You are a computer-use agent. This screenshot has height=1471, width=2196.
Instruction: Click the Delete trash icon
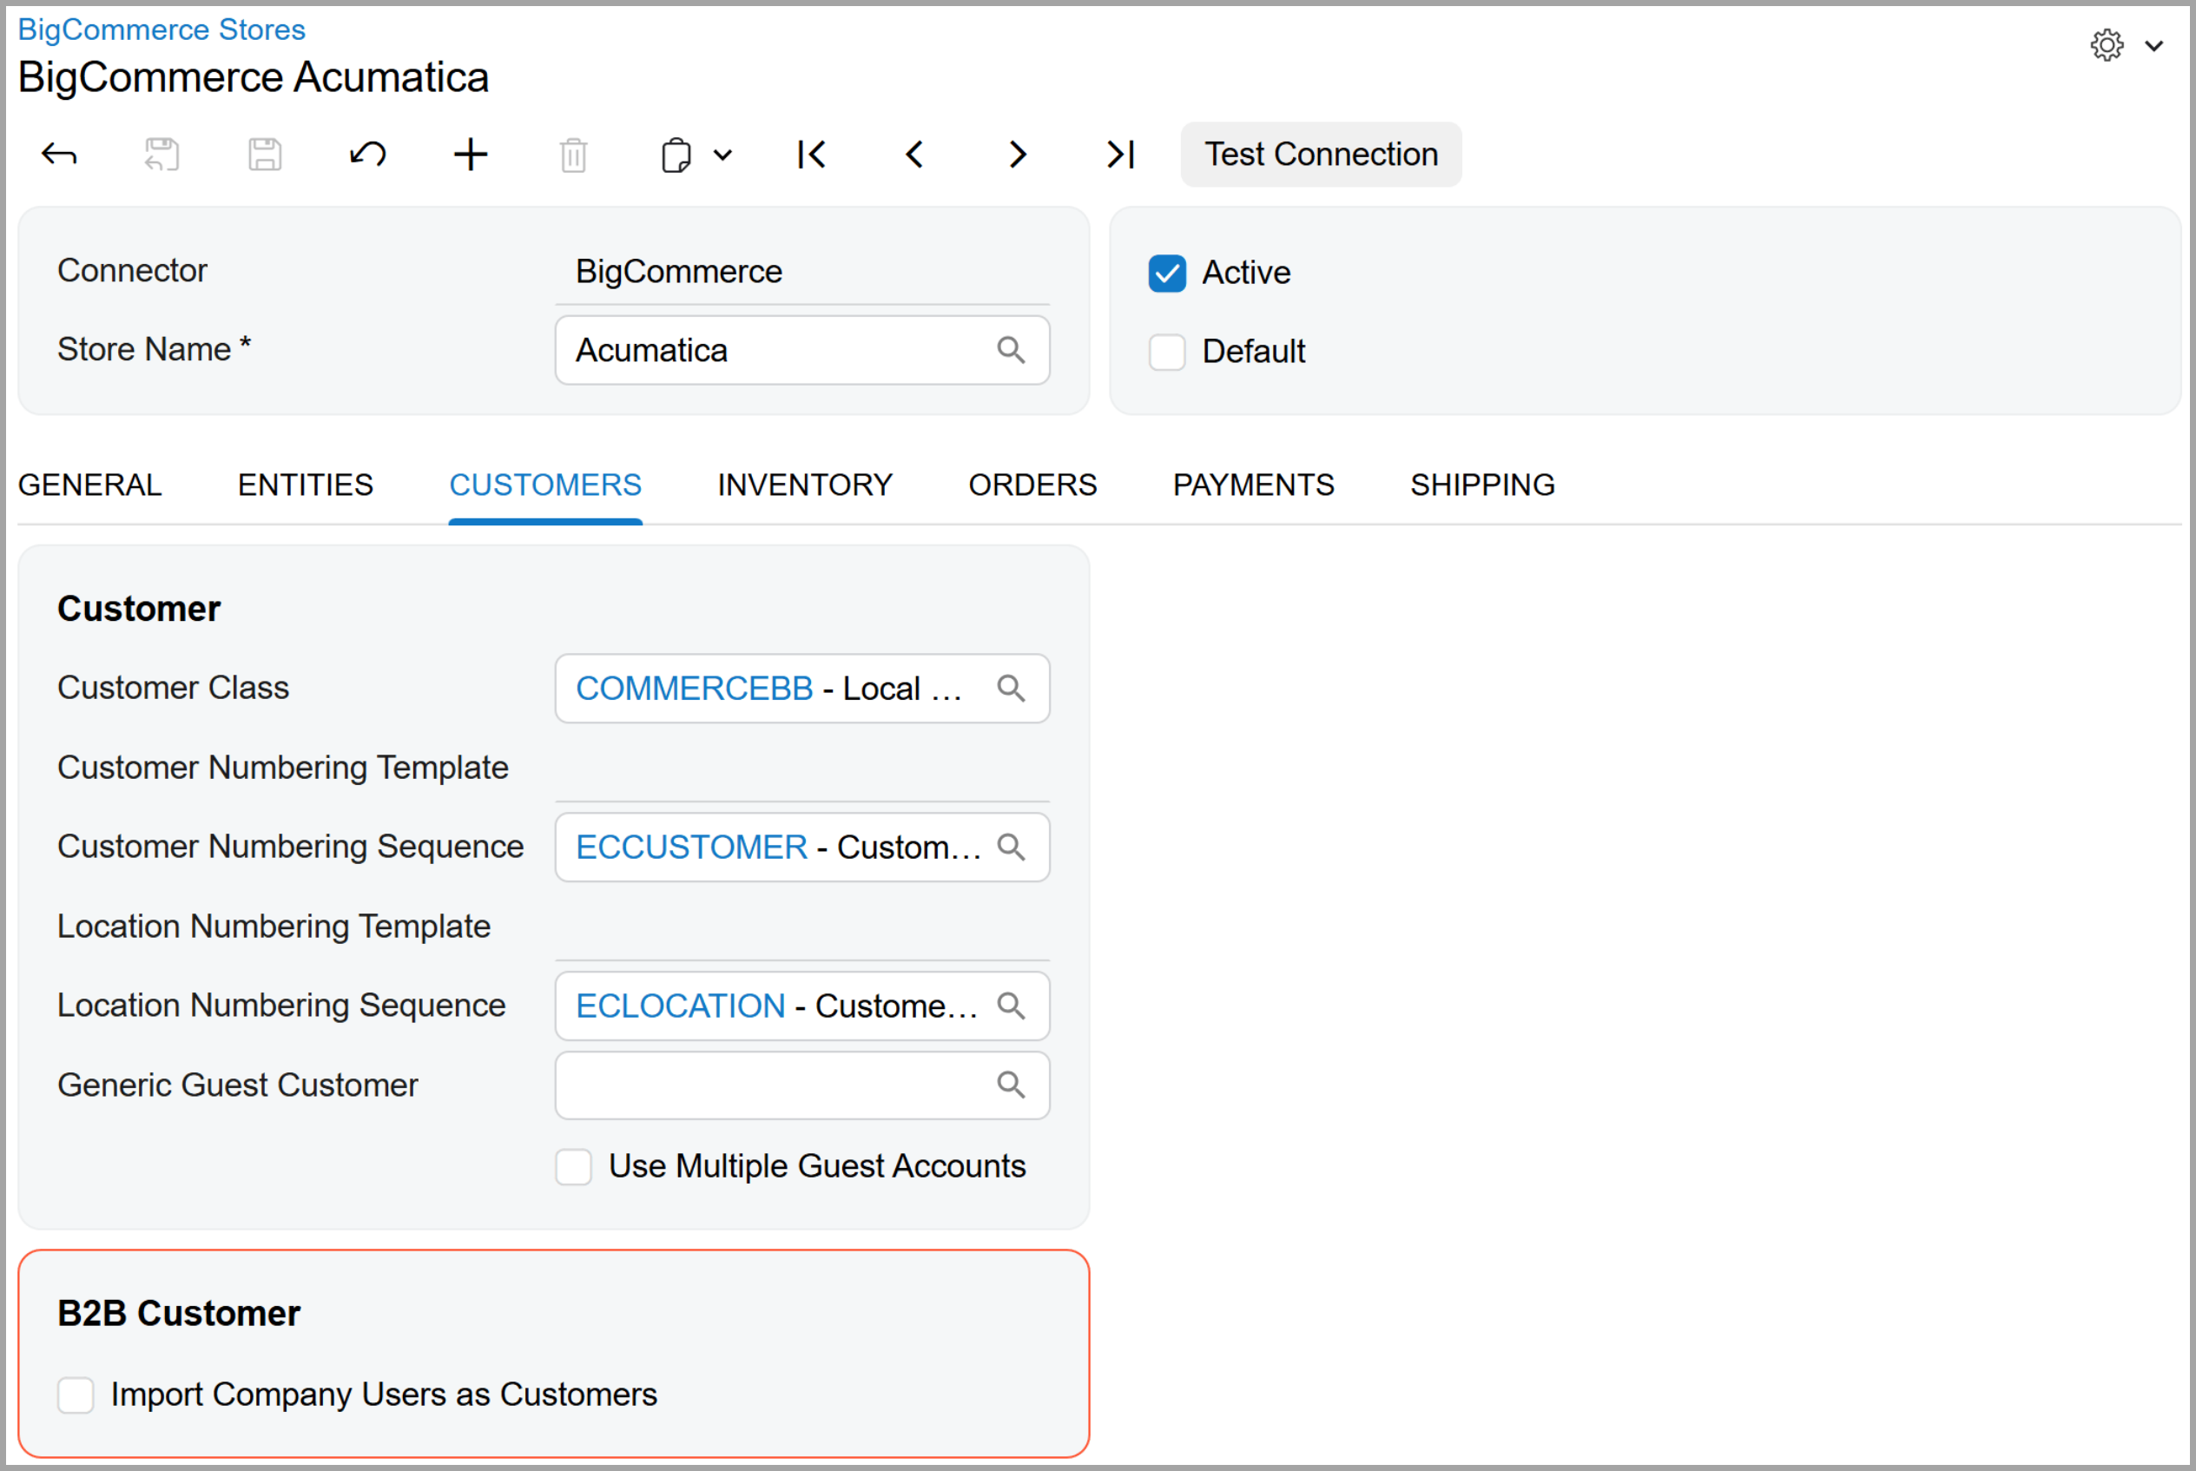tap(573, 155)
